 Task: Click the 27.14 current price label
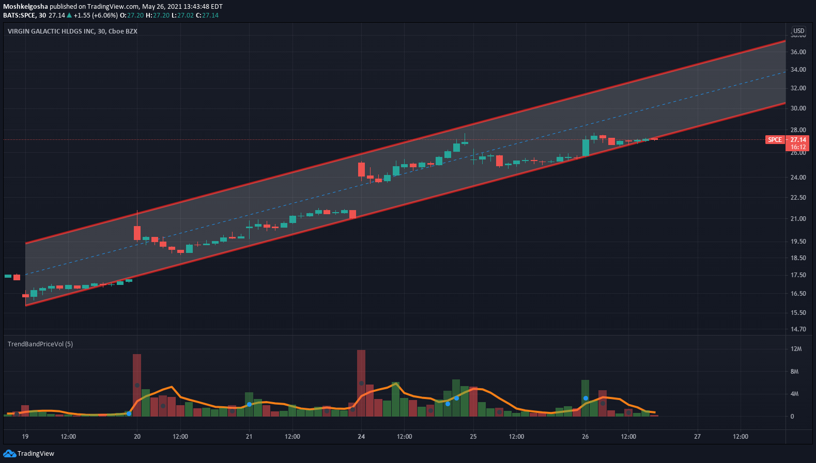point(798,140)
